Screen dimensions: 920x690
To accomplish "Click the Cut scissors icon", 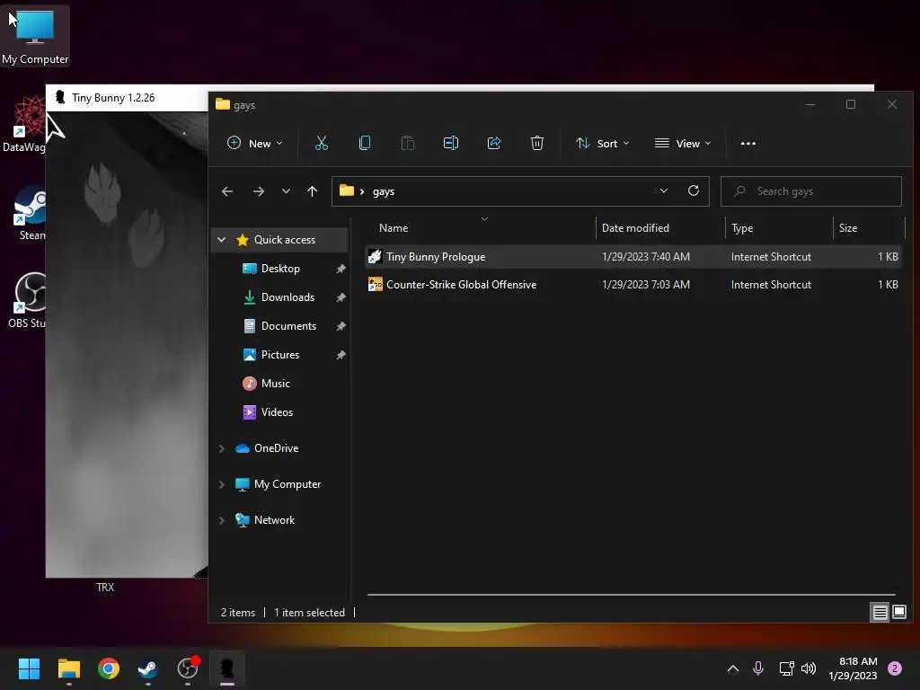I will tap(322, 143).
